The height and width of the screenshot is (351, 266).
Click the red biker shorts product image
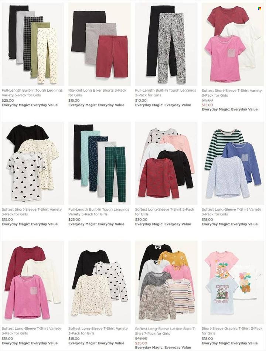point(99,44)
